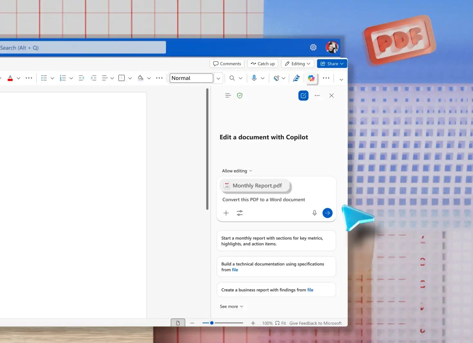Start dictation with the ribbon microphone

click(254, 78)
